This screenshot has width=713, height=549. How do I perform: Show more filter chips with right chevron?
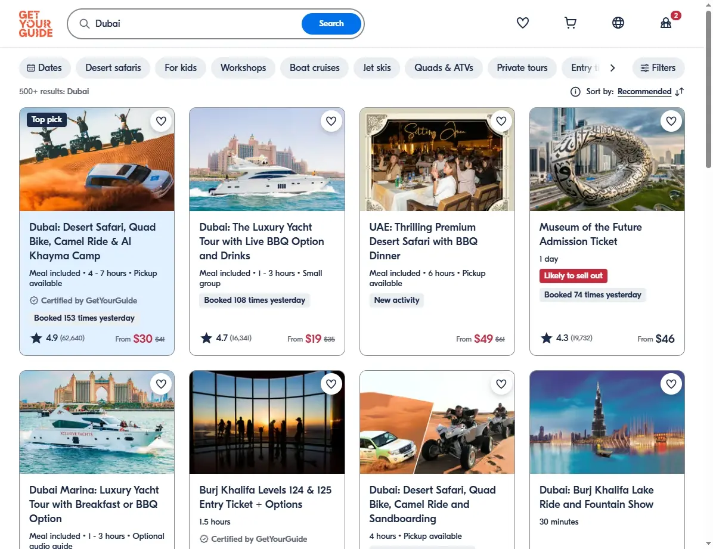pos(612,68)
